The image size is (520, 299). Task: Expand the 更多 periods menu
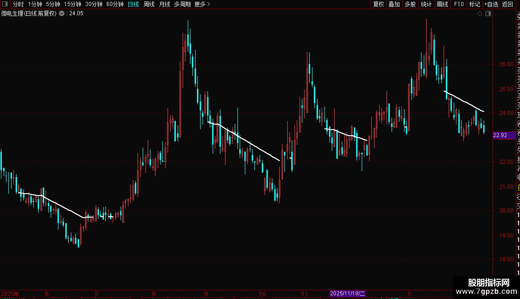tap(202, 4)
